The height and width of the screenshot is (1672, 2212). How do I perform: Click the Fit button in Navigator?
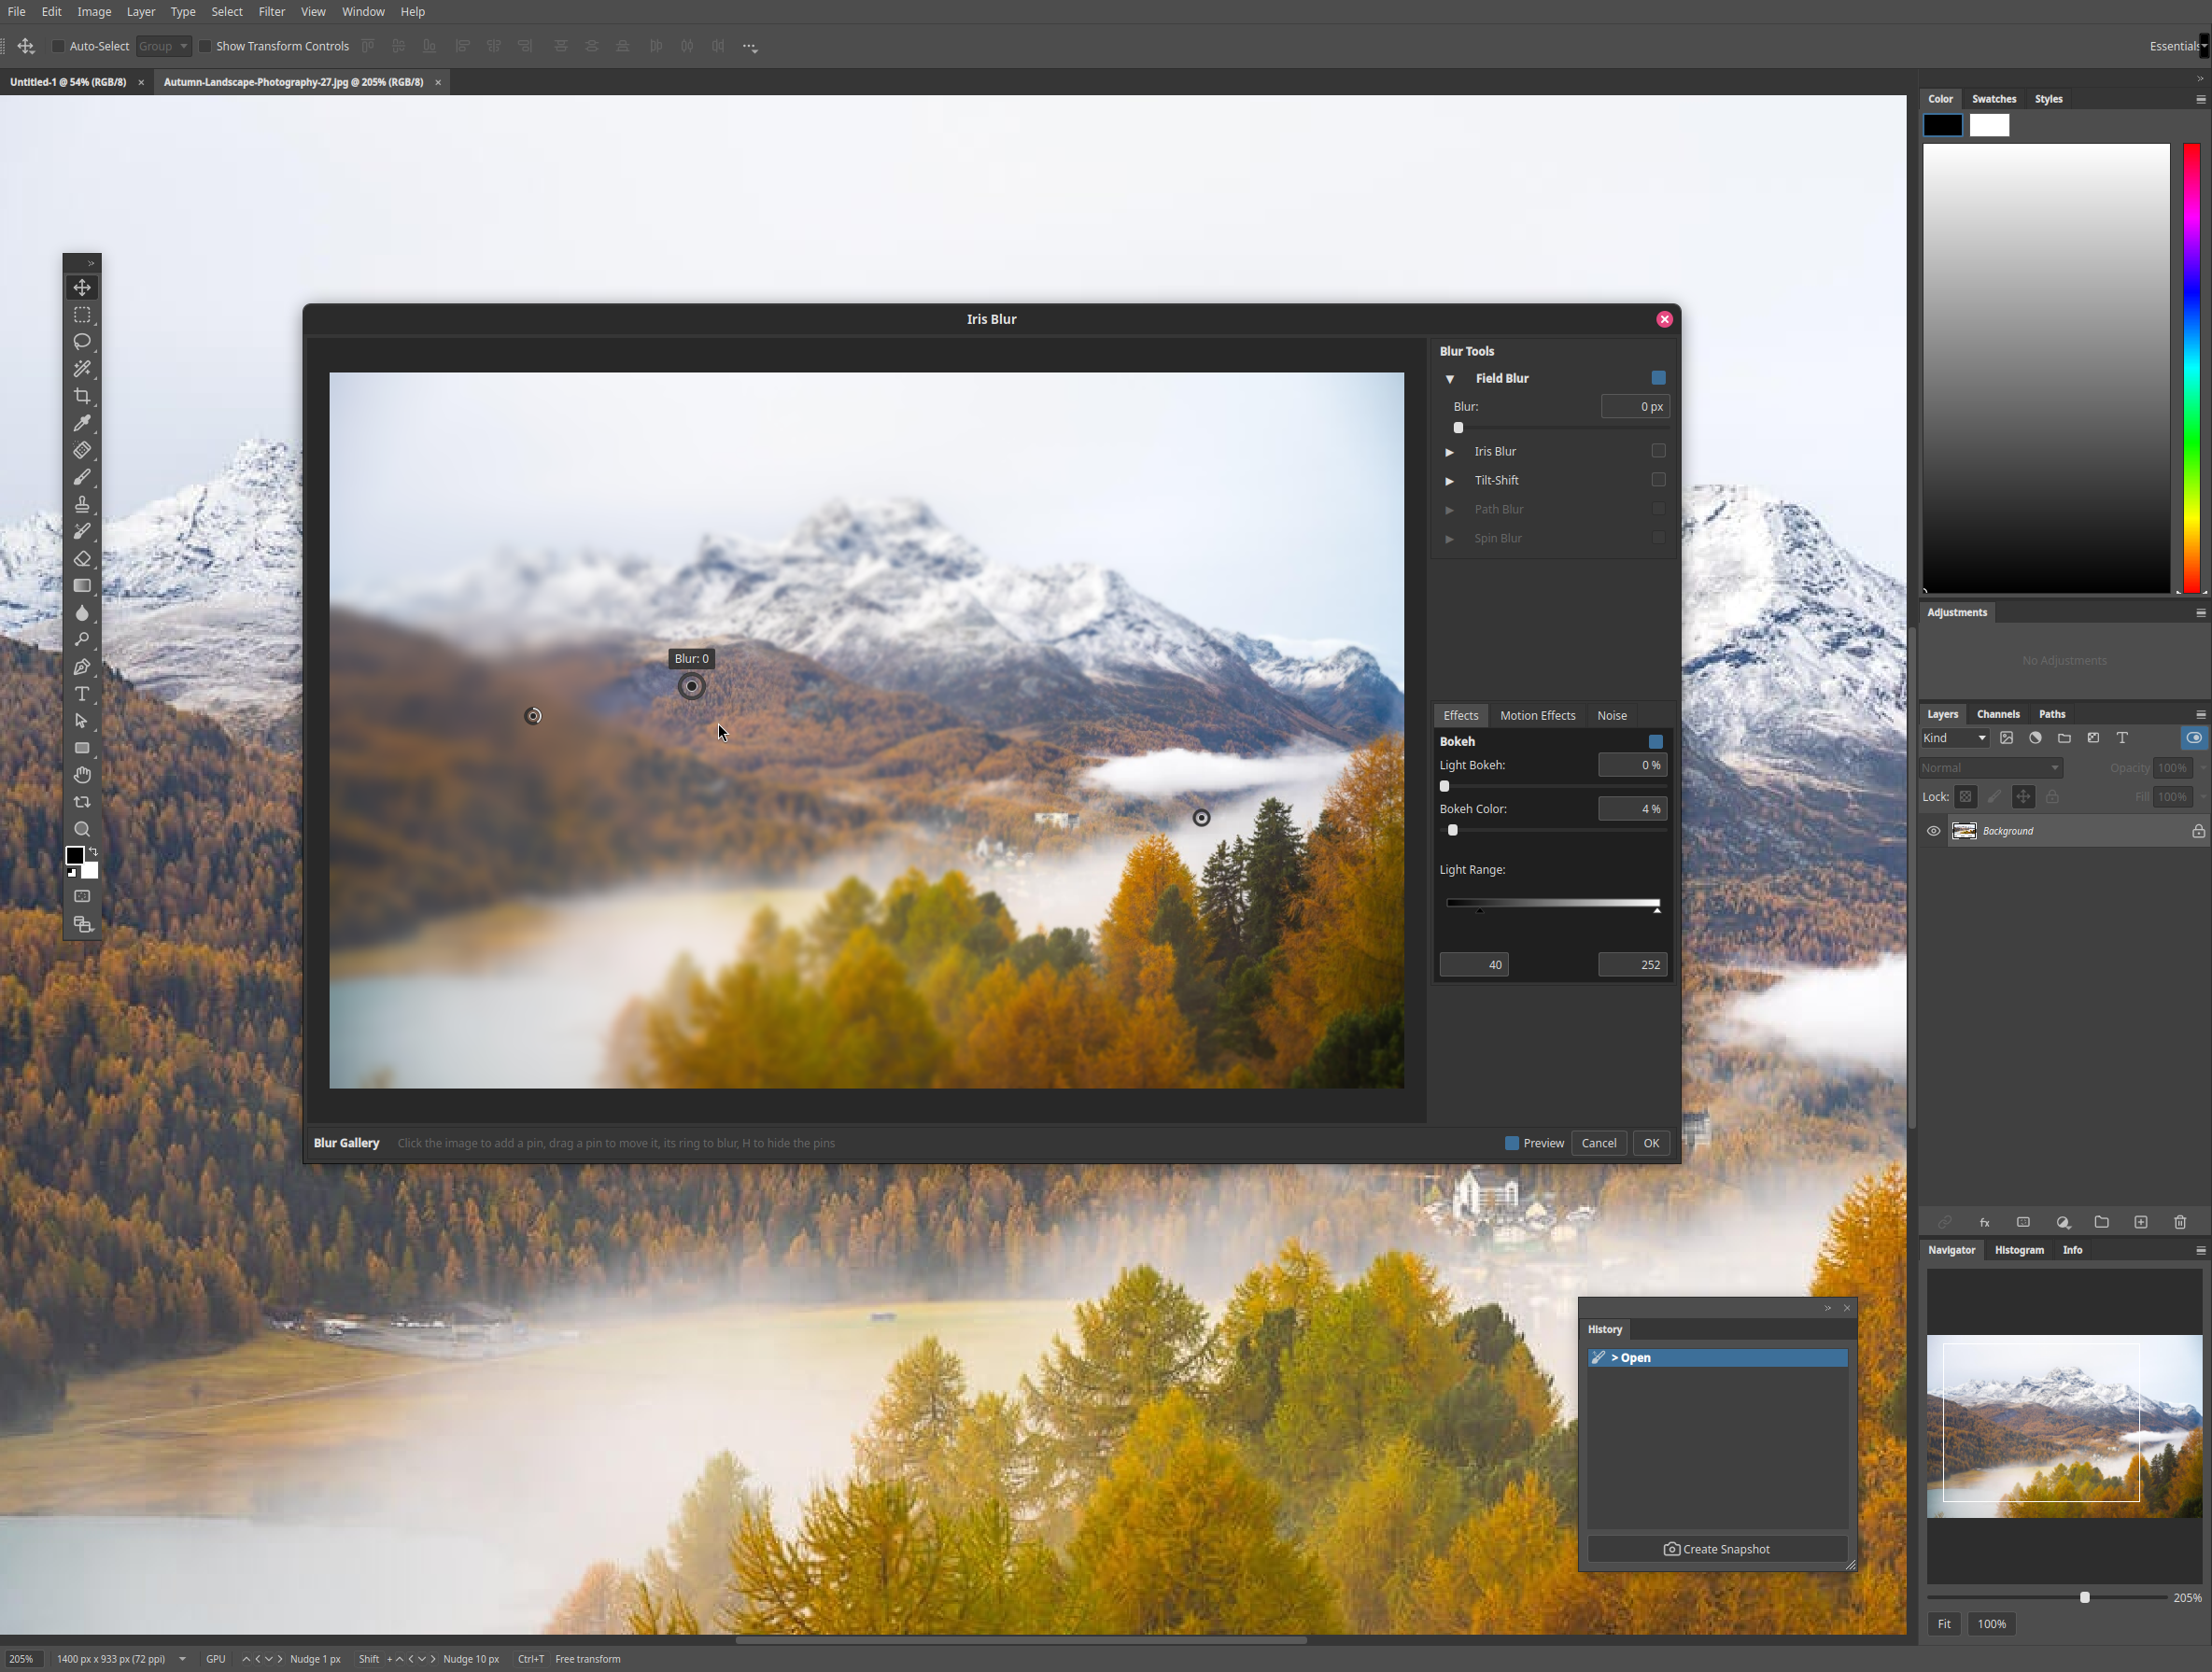[1943, 1624]
